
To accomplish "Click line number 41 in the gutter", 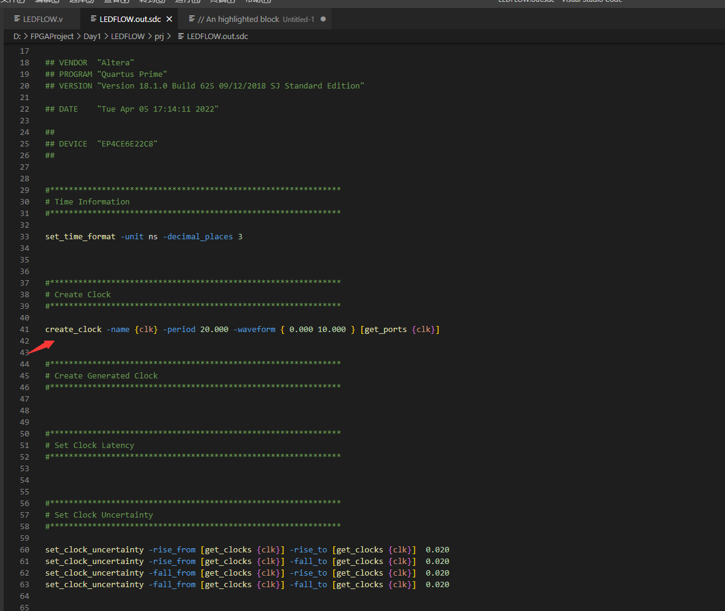I will click(x=24, y=330).
